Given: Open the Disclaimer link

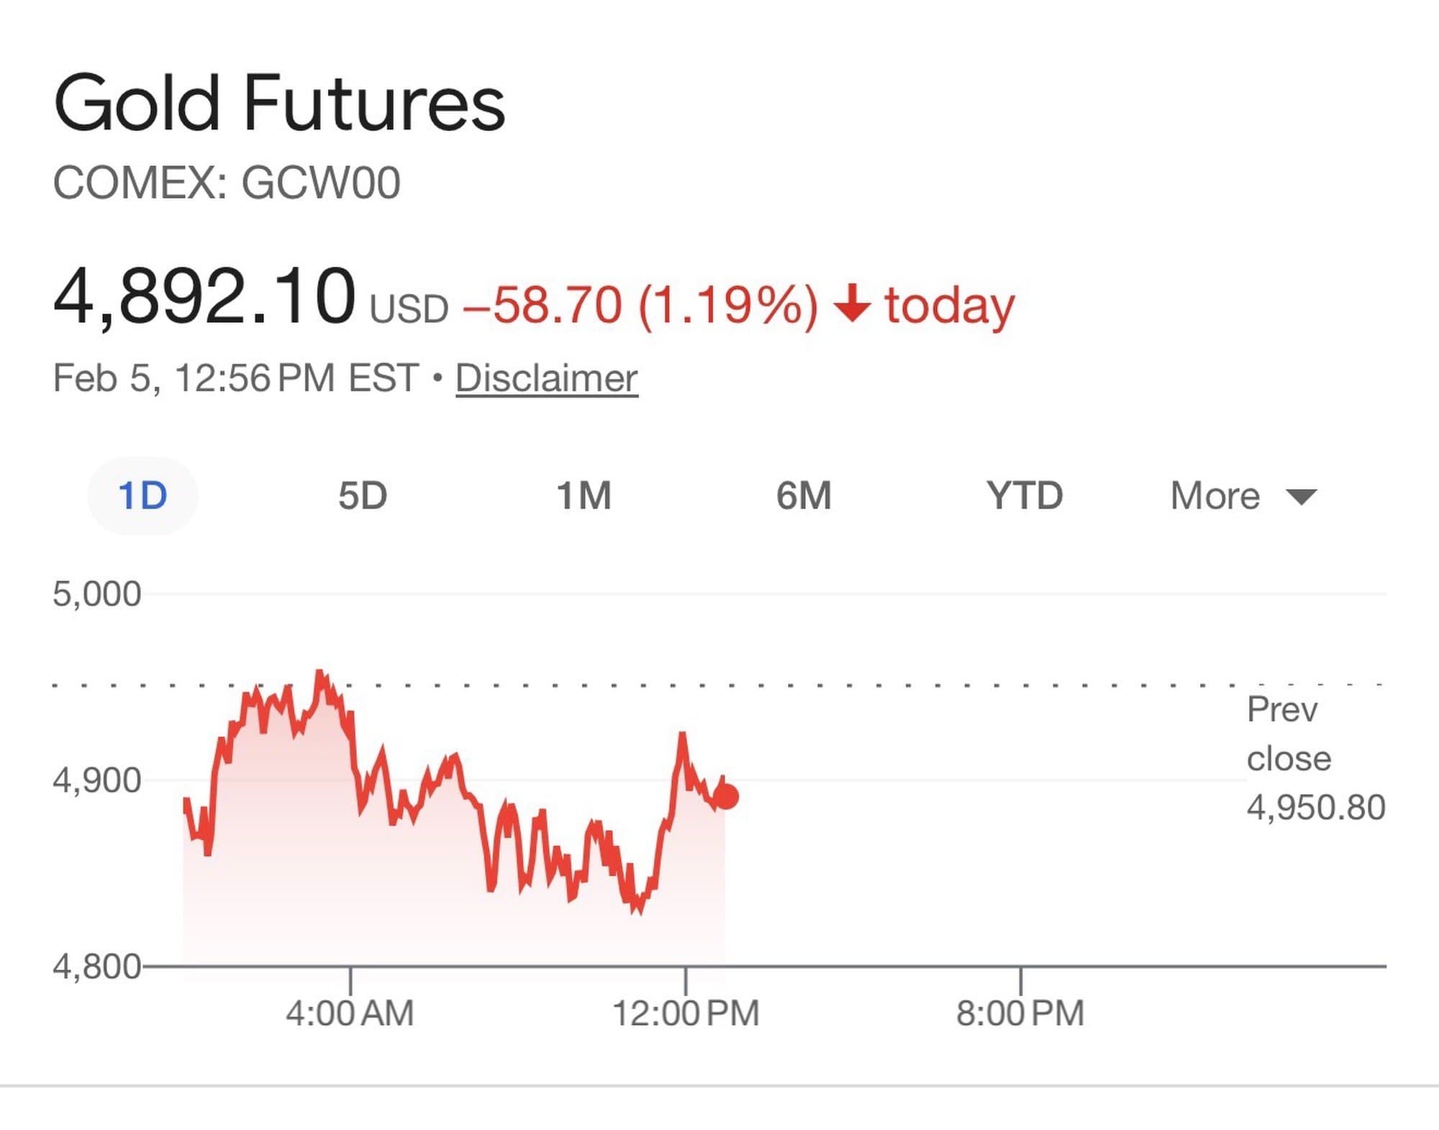Looking at the screenshot, I should [x=547, y=378].
